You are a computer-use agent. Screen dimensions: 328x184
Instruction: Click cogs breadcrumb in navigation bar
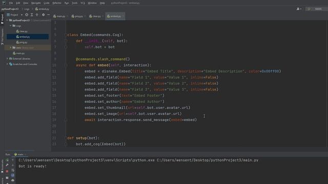[x=27, y=9]
